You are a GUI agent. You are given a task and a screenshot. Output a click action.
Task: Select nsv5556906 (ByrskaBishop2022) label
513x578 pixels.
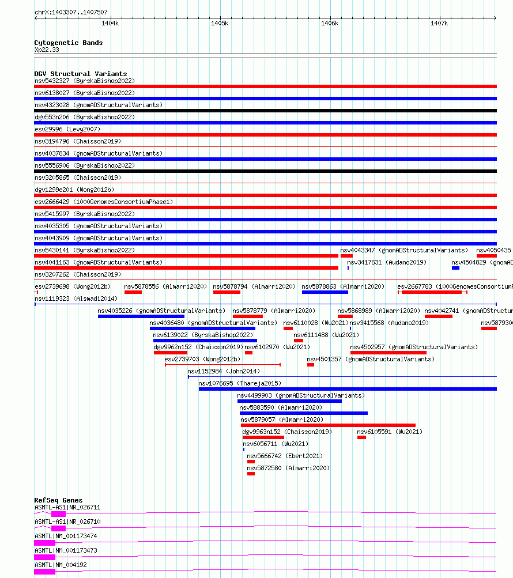pyautogui.click(x=85, y=165)
